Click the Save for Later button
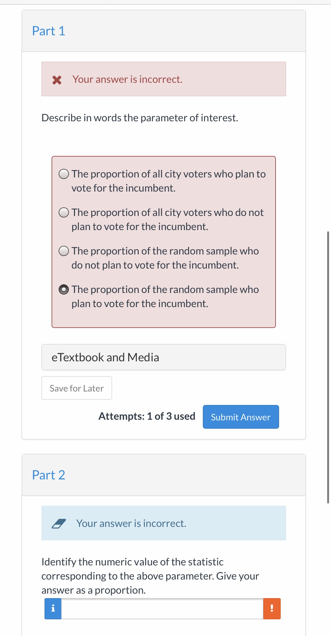 (77, 388)
